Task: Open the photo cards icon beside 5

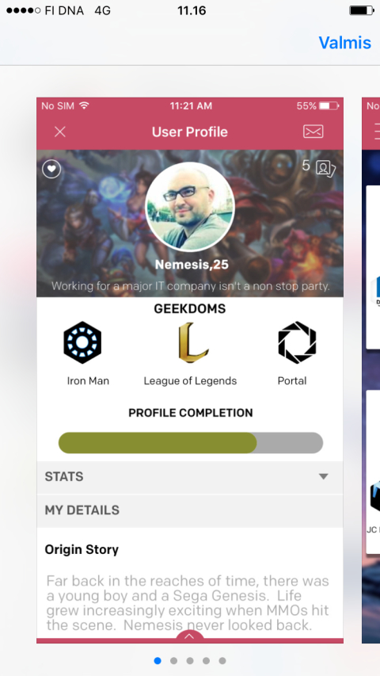Action: (325, 168)
